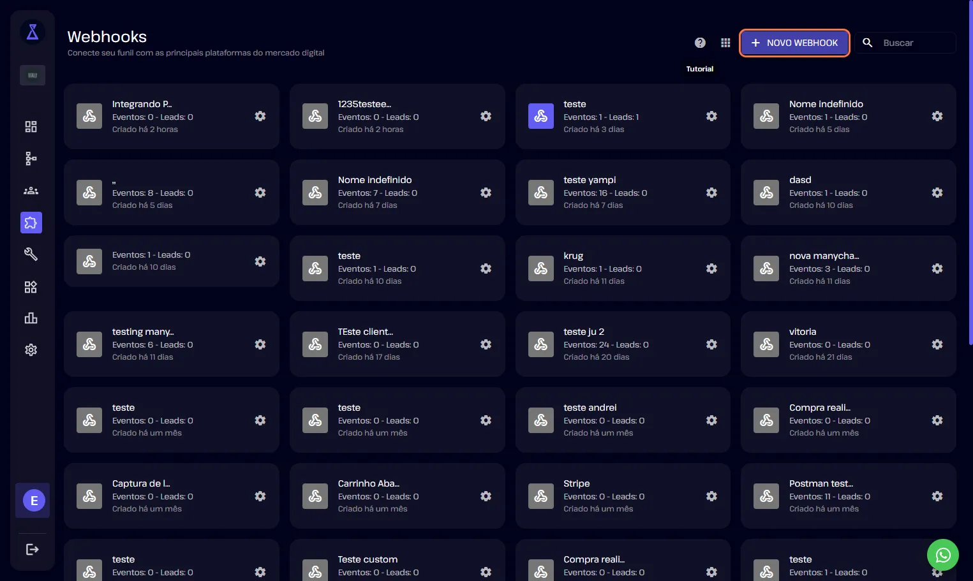Open settings gear for Integrando P... webhook

pyautogui.click(x=260, y=116)
